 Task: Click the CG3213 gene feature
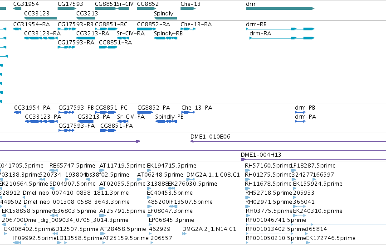[x=85, y=18]
